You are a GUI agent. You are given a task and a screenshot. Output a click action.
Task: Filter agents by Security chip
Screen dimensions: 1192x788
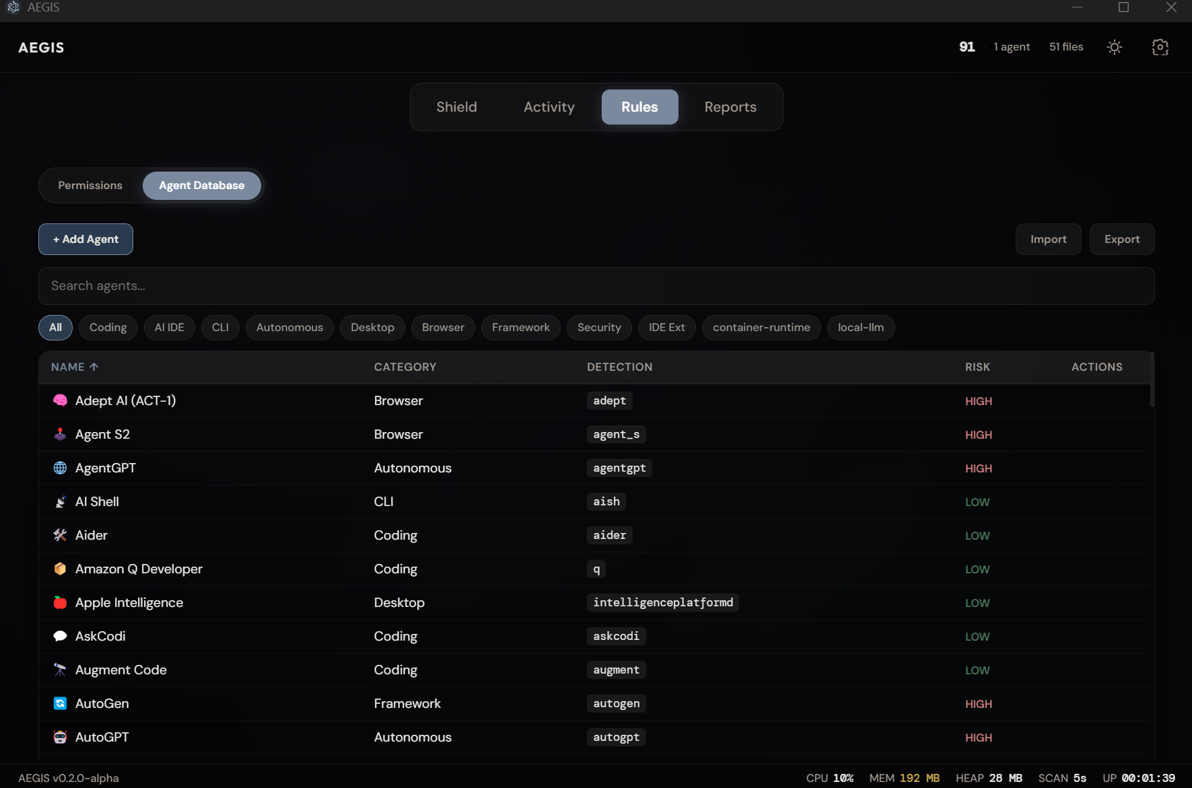click(599, 328)
